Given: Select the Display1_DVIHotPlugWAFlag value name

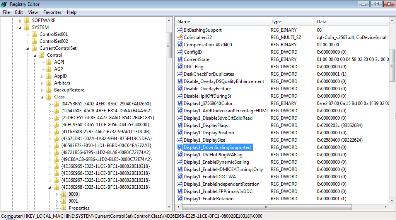Looking at the screenshot, I should tap(213, 155).
